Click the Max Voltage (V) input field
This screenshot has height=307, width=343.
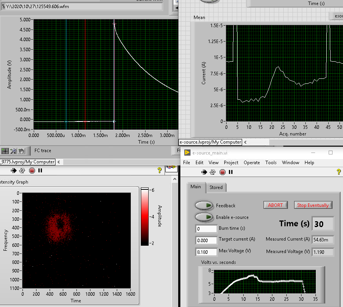coord(206,252)
